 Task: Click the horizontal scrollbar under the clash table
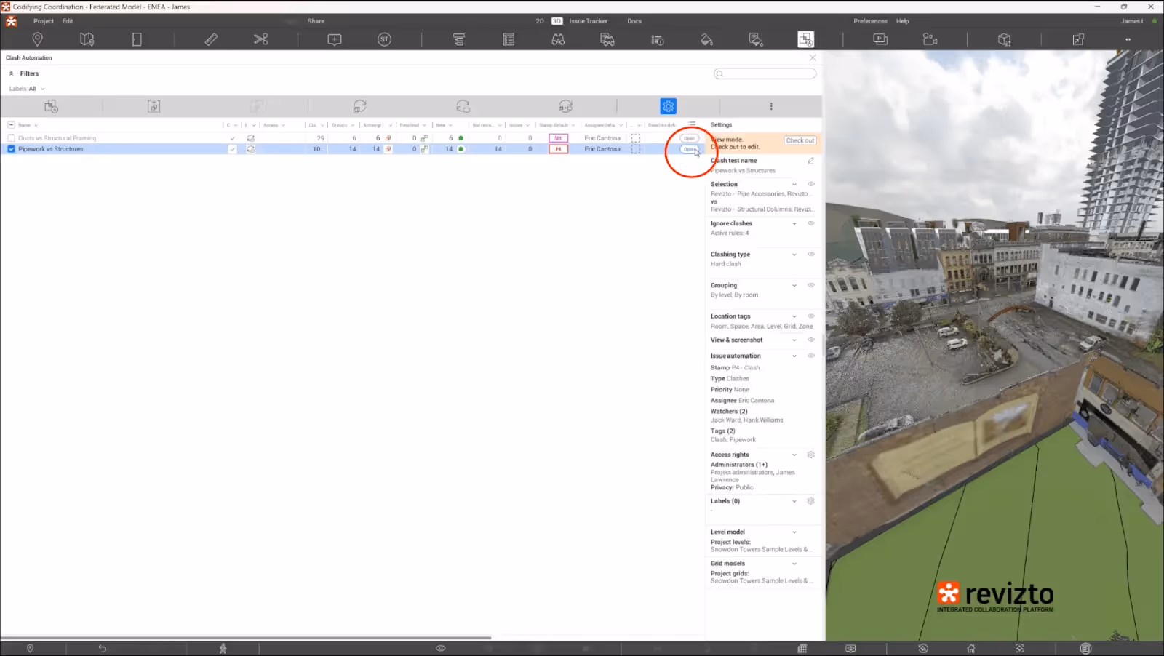coord(246,638)
